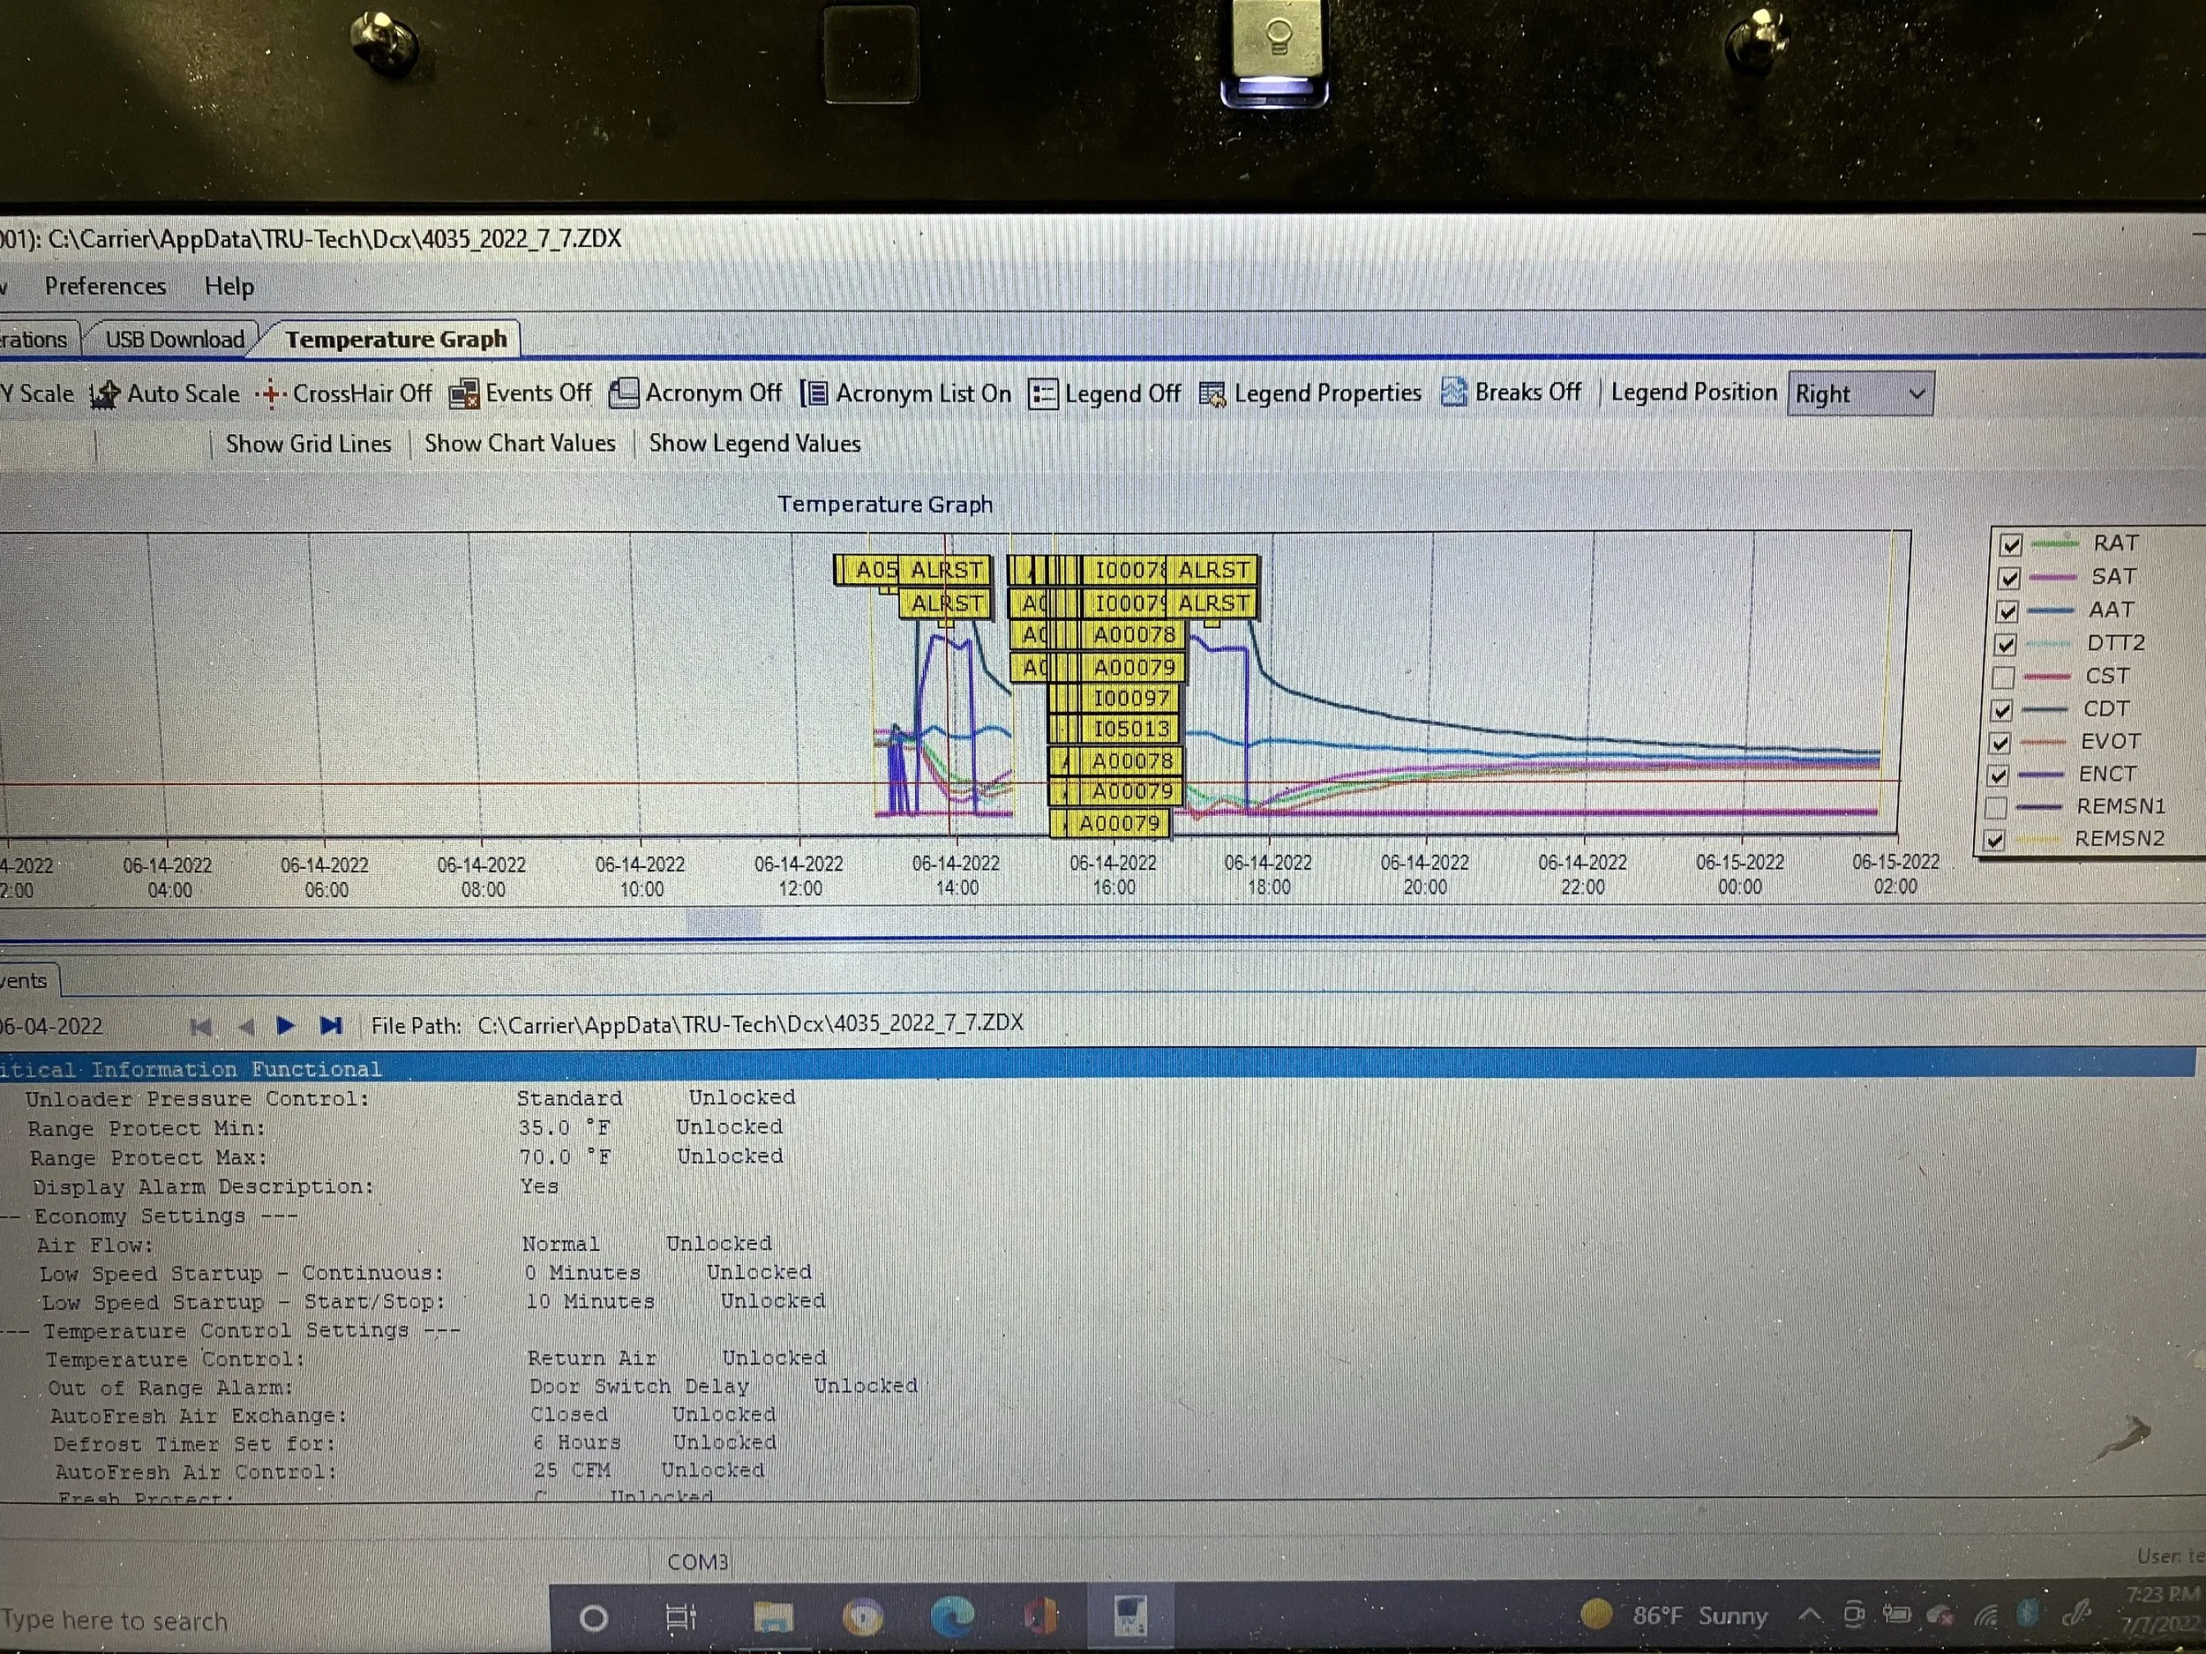
Task: Click TRU-Tech app icon in taskbar
Action: click(1130, 1615)
